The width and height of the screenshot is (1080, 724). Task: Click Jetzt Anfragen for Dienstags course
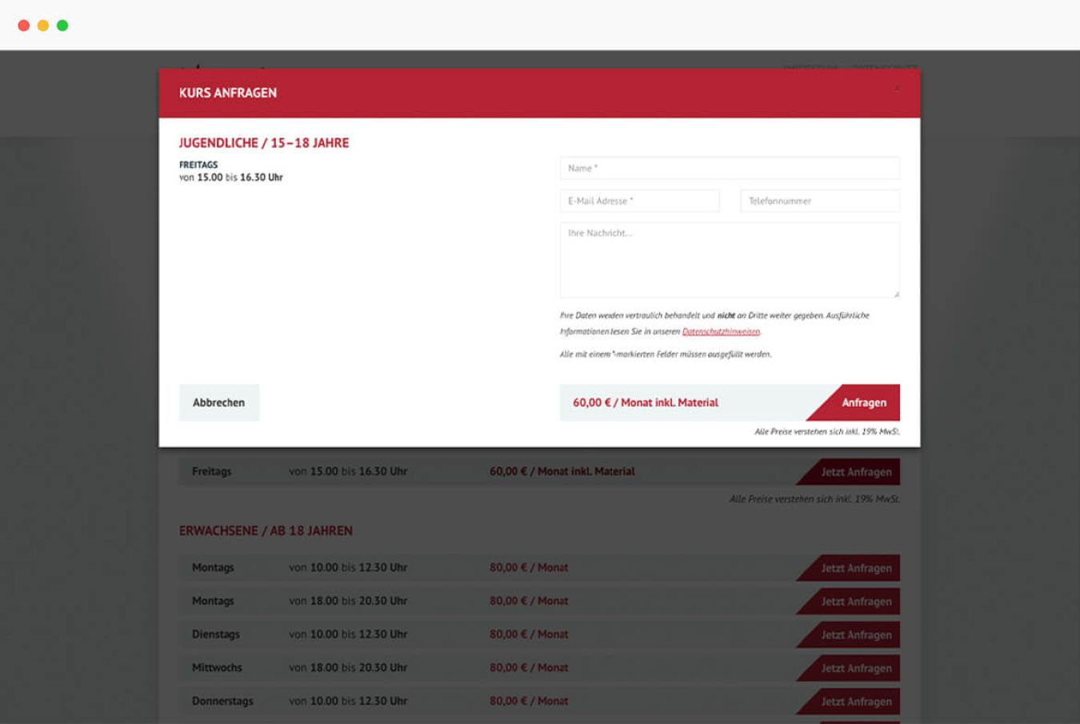tap(855, 635)
